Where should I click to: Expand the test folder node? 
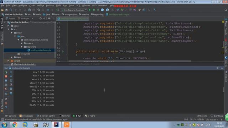pyautogui.click(x=12, y=57)
